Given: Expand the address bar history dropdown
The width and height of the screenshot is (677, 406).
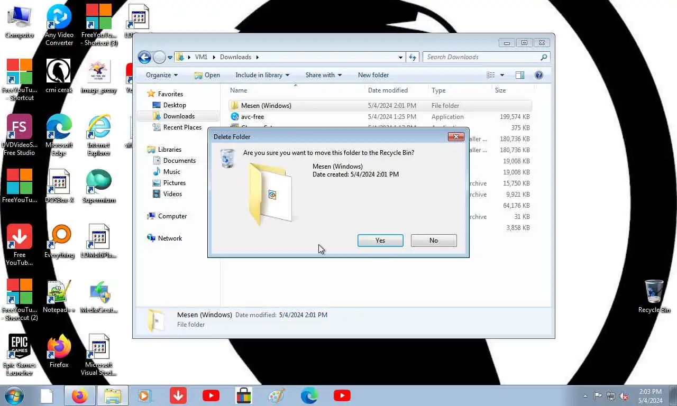Looking at the screenshot, I should pyautogui.click(x=400, y=57).
